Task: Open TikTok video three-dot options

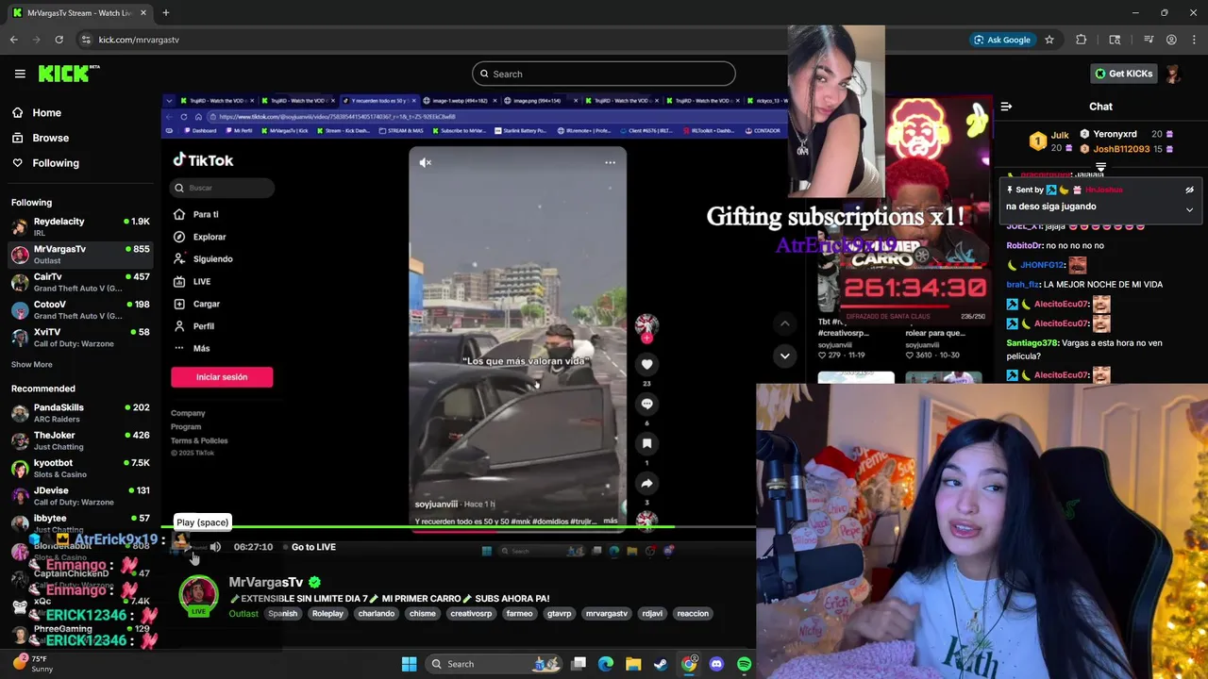Action: (x=610, y=162)
